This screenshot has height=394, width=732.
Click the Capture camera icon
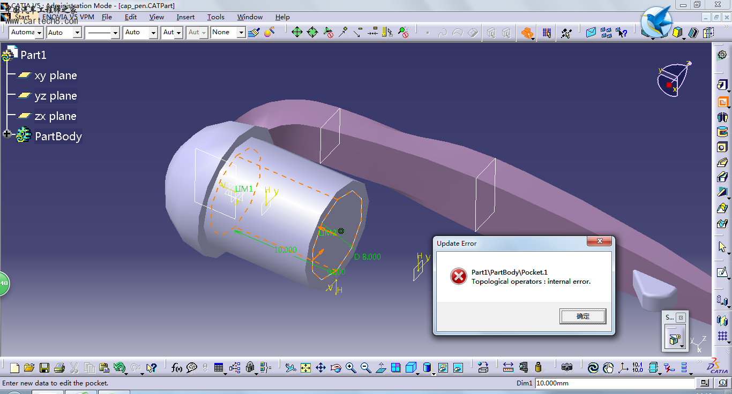tap(566, 368)
